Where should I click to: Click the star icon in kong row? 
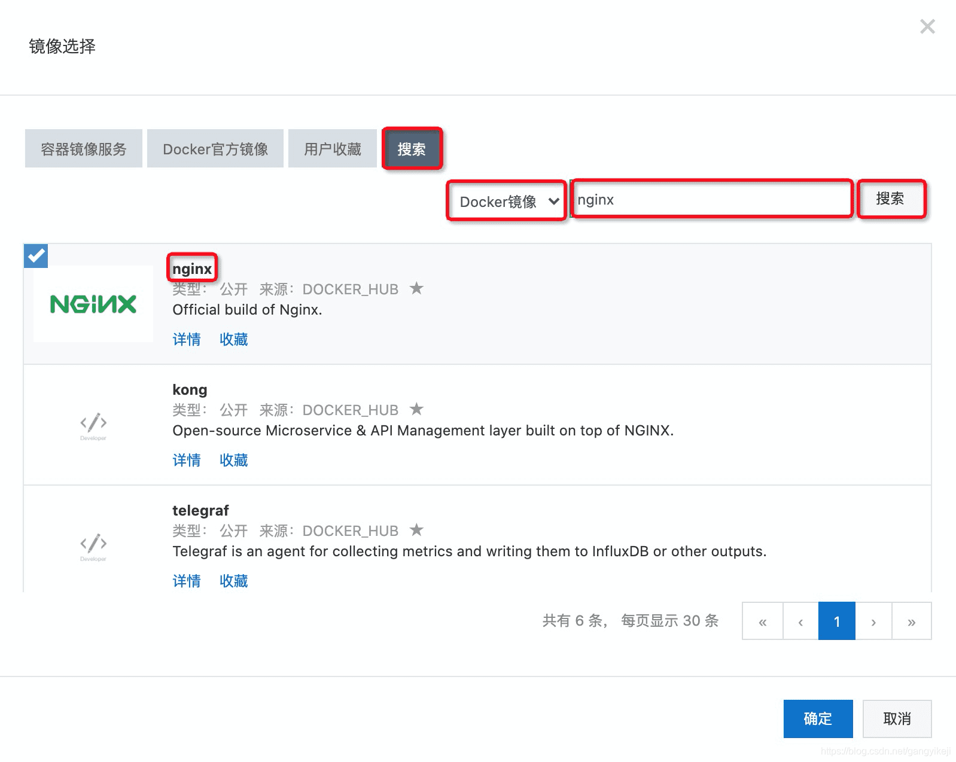pyautogui.click(x=416, y=409)
